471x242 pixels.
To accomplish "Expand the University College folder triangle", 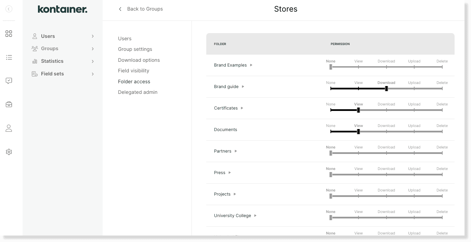I will (x=255, y=216).
